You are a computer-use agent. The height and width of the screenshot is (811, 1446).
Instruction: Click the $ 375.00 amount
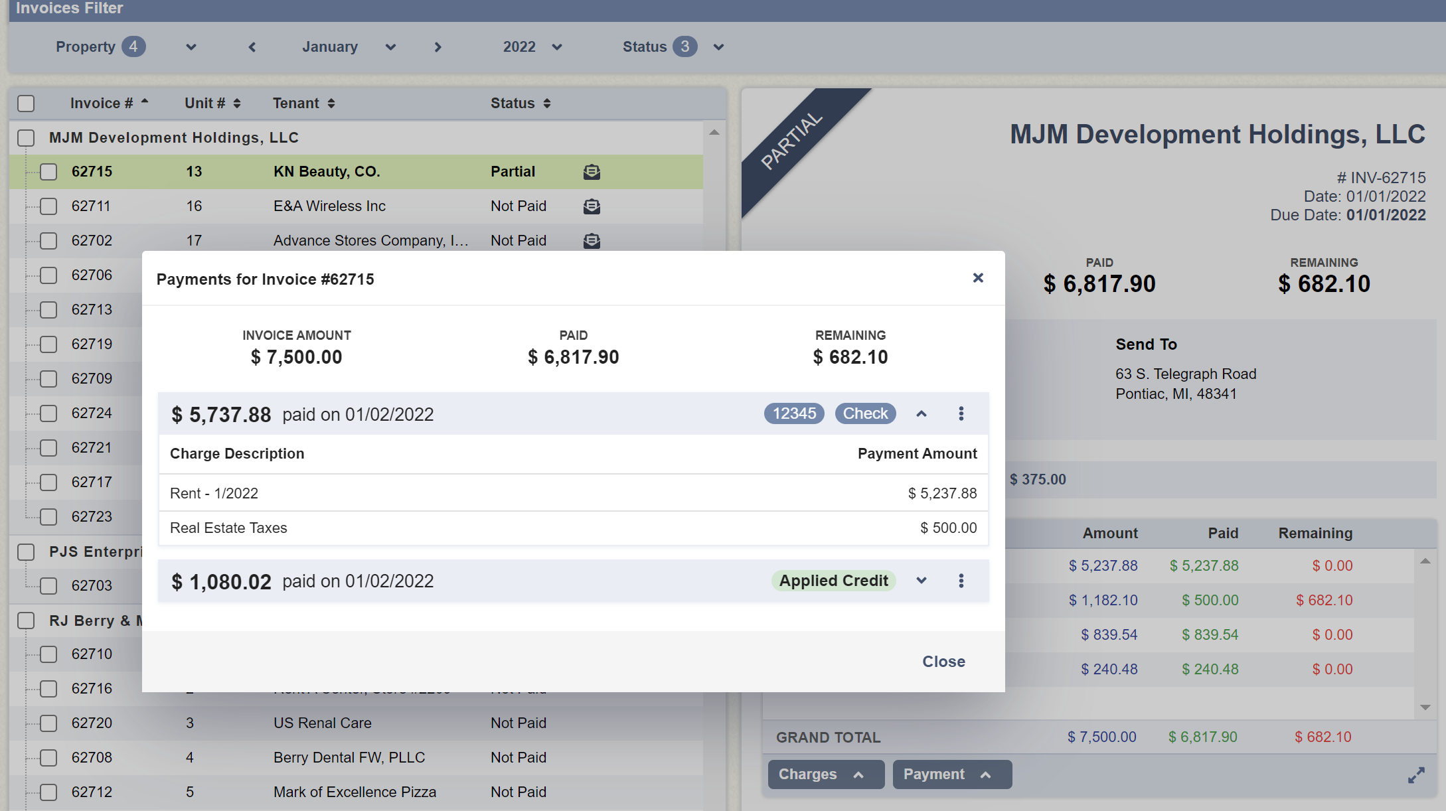pos(1038,480)
